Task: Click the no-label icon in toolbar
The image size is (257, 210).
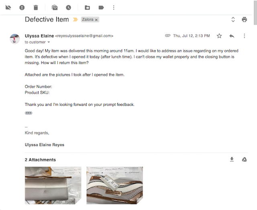Action: (x=8, y=7)
